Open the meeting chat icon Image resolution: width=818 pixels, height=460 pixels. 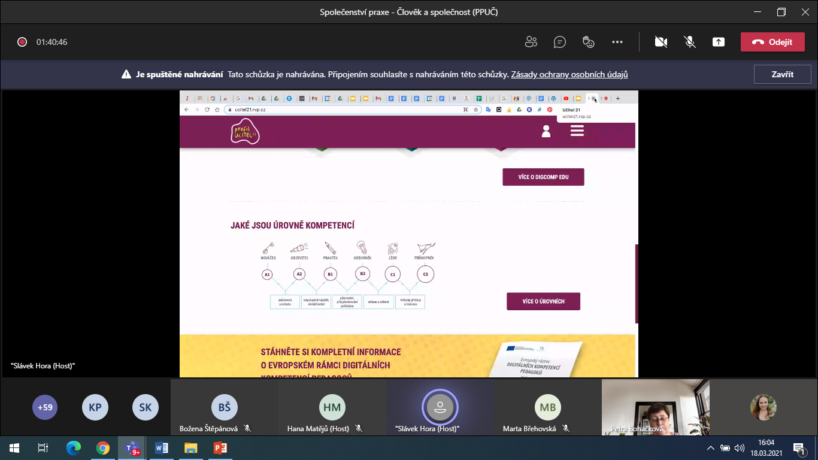click(560, 42)
